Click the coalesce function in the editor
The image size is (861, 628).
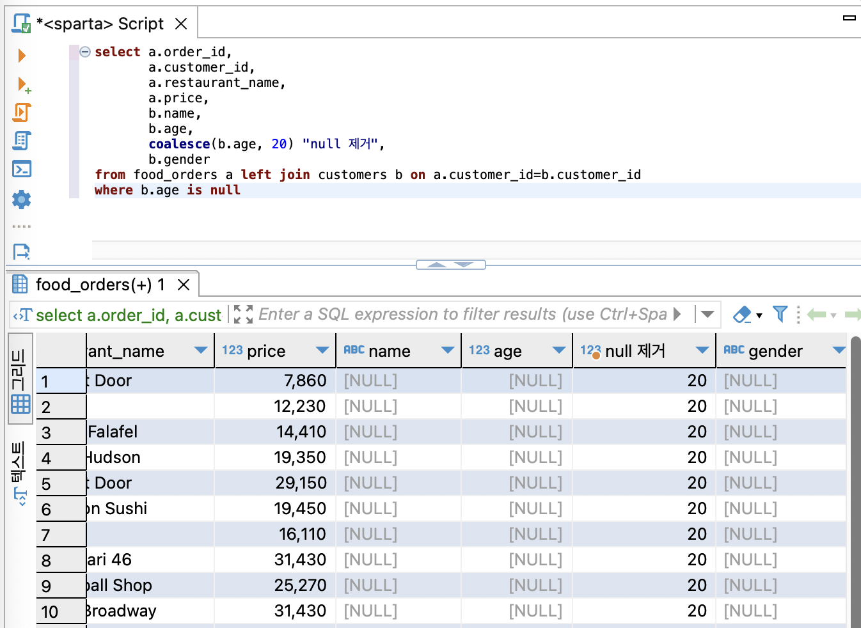(179, 144)
